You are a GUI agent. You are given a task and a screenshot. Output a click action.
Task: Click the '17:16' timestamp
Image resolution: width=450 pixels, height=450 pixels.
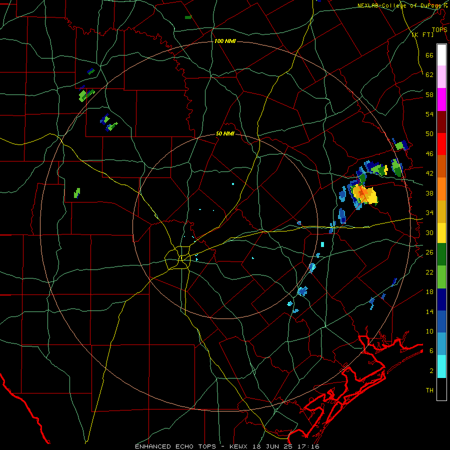[x=309, y=446]
